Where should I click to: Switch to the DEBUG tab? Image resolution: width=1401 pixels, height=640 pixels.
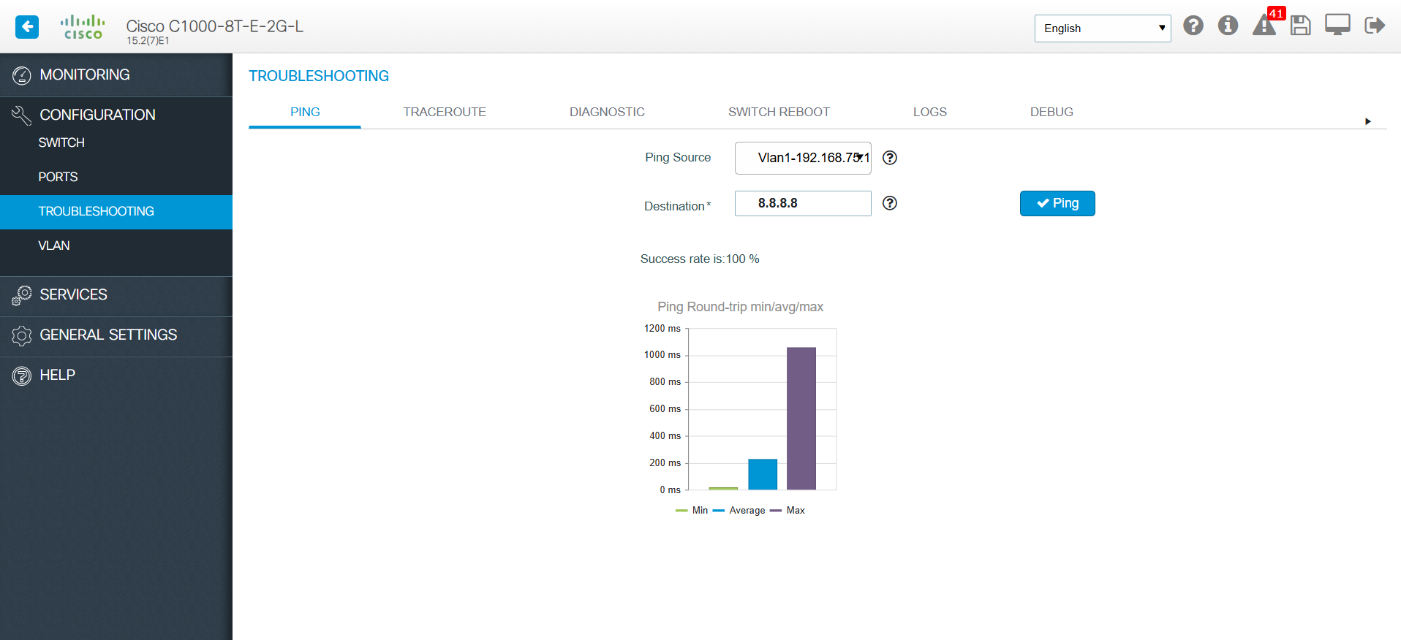point(1051,112)
